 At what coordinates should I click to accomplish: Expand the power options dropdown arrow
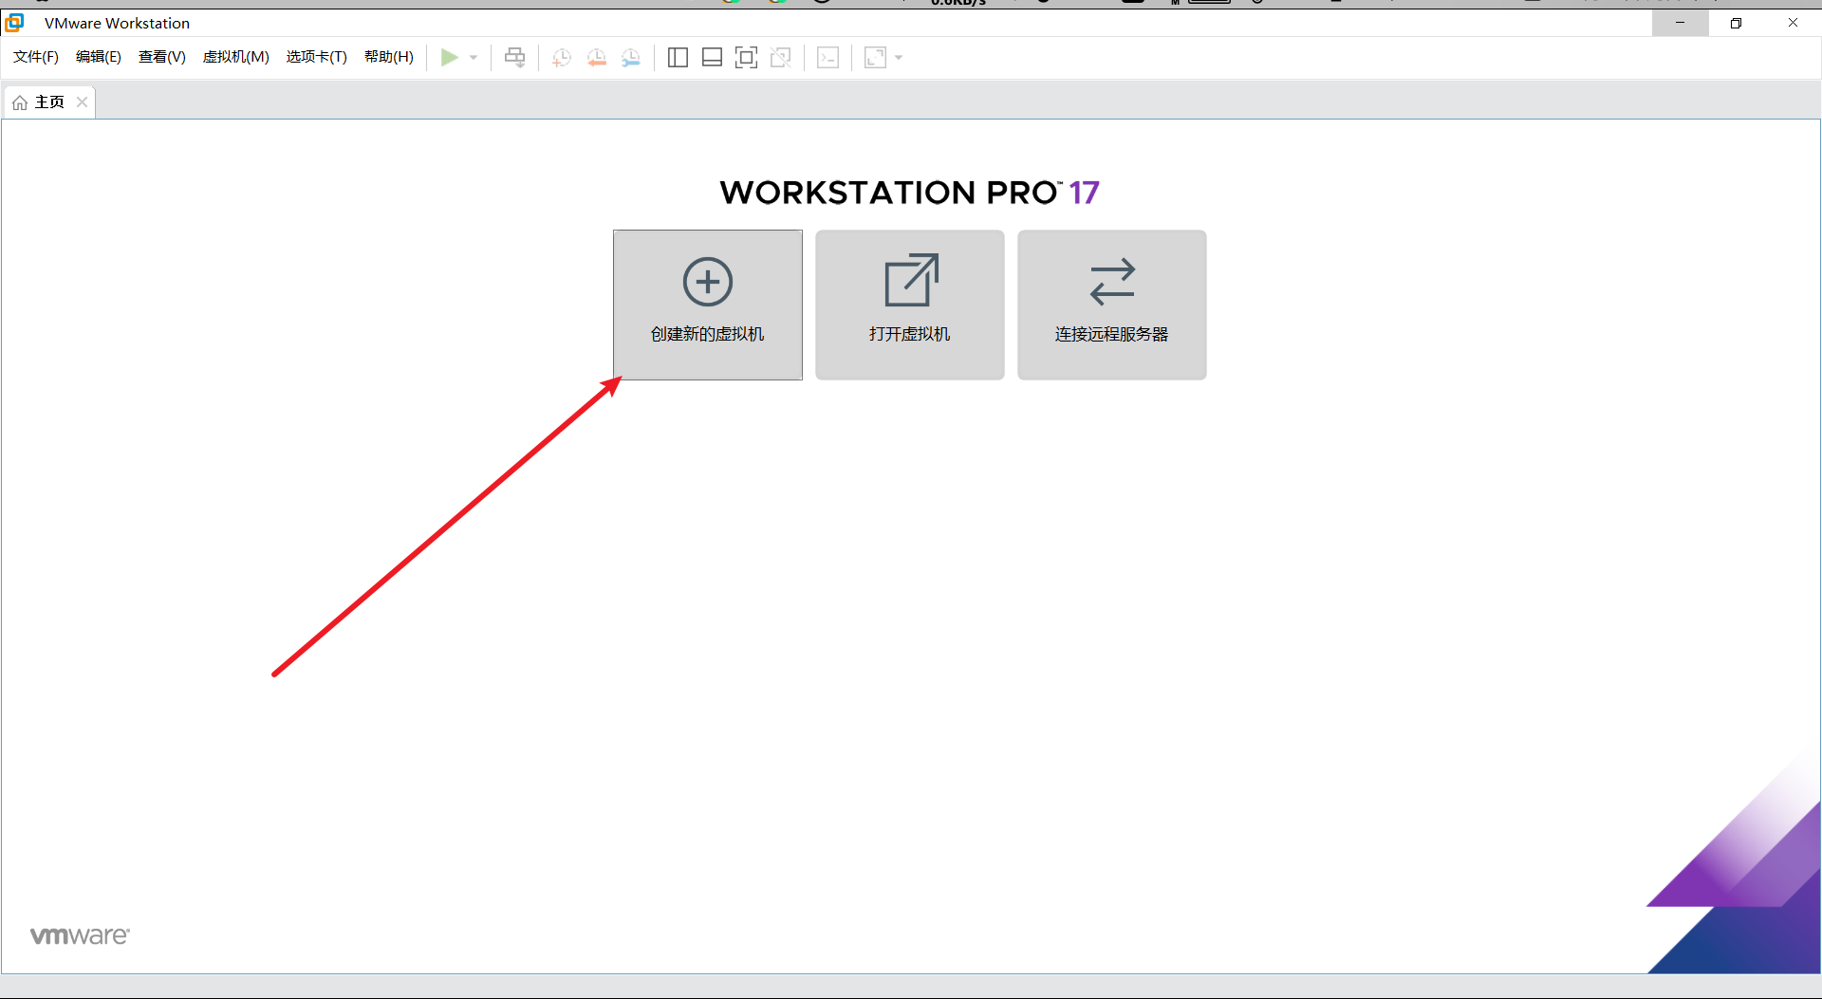[474, 58]
